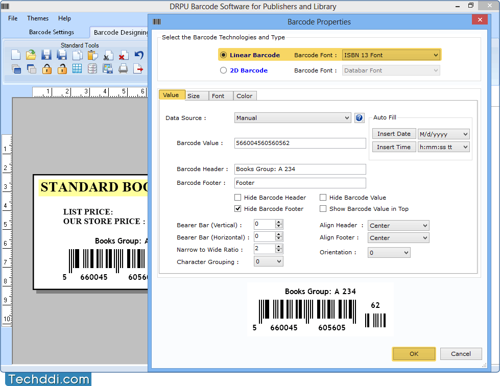Click the barcode icon in Barcode Properties title
Viewport: 500px width, 386px height.
pyautogui.click(x=157, y=21)
